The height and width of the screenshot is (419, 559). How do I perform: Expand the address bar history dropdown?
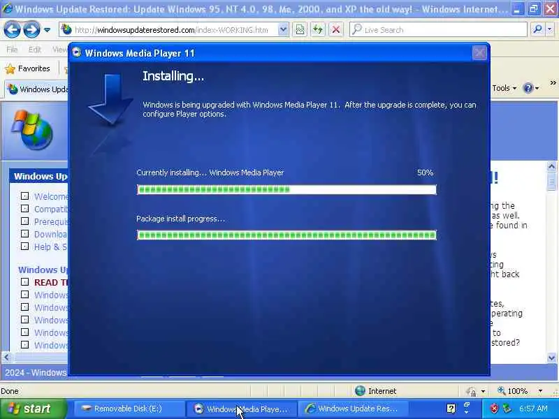coord(283,30)
